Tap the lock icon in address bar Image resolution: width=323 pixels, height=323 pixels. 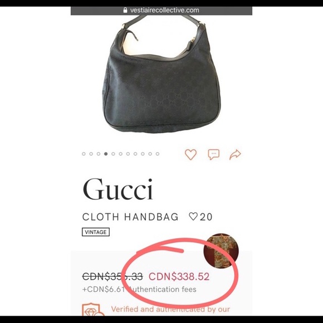(x=125, y=10)
